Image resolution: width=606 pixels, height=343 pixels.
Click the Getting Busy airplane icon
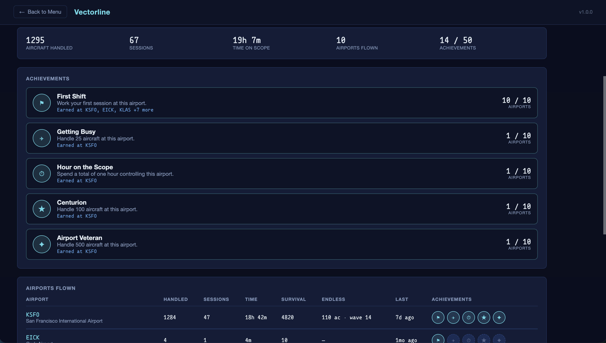[42, 138]
